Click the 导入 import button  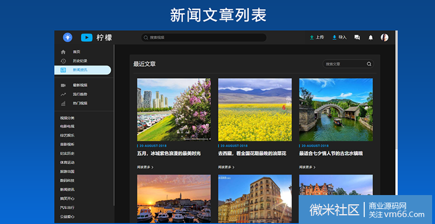(339, 38)
